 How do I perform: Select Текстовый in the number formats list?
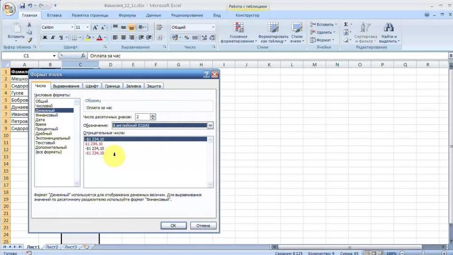54,143
